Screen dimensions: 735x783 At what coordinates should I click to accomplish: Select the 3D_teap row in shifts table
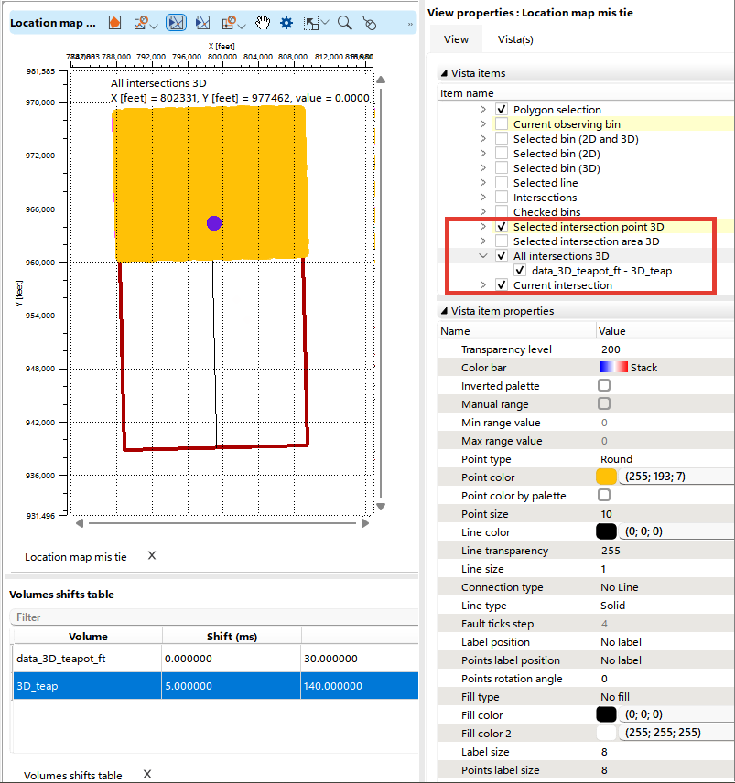[x=89, y=685]
